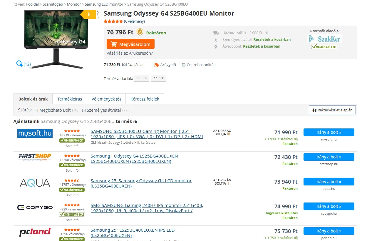The image size is (367, 241).
Task: Open Monitor breadcrumb link
Action: [x=74, y=4]
